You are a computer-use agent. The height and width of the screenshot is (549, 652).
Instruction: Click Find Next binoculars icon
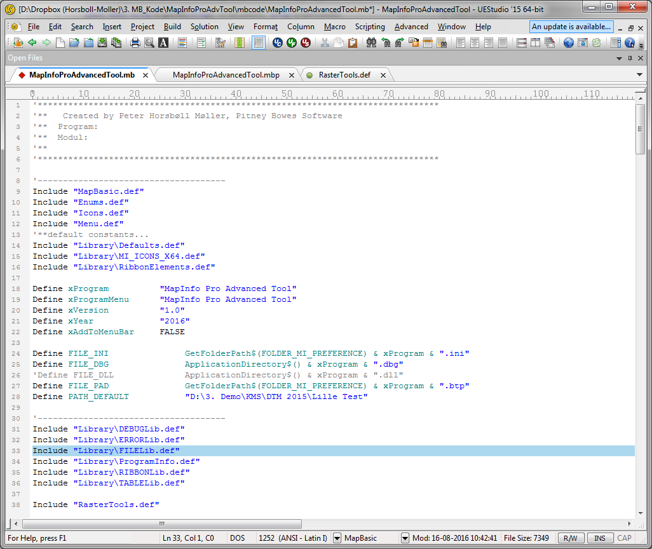pyautogui.click(x=400, y=43)
